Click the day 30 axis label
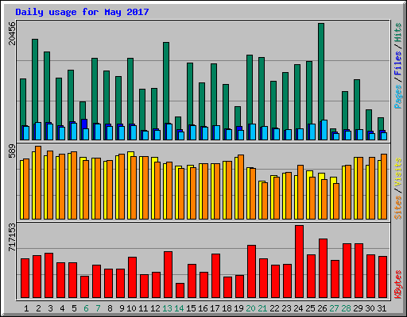Viewport: 407px width, 317px height. point(370,308)
